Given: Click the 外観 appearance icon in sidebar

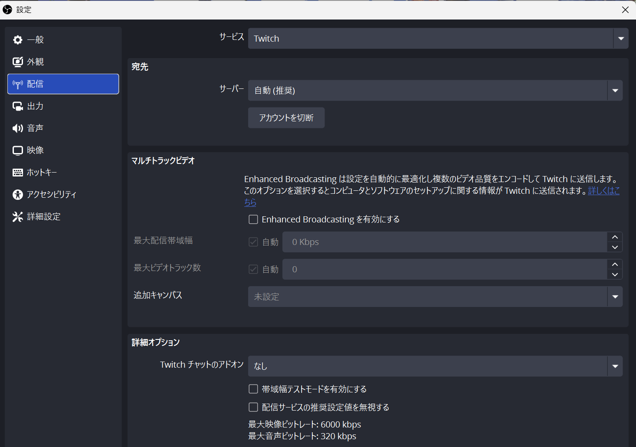Looking at the screenshot, I should (x=18, y=62).
